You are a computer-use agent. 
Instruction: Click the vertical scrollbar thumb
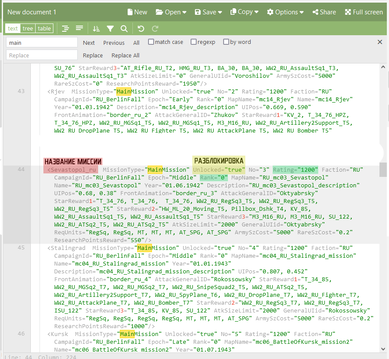383,170
